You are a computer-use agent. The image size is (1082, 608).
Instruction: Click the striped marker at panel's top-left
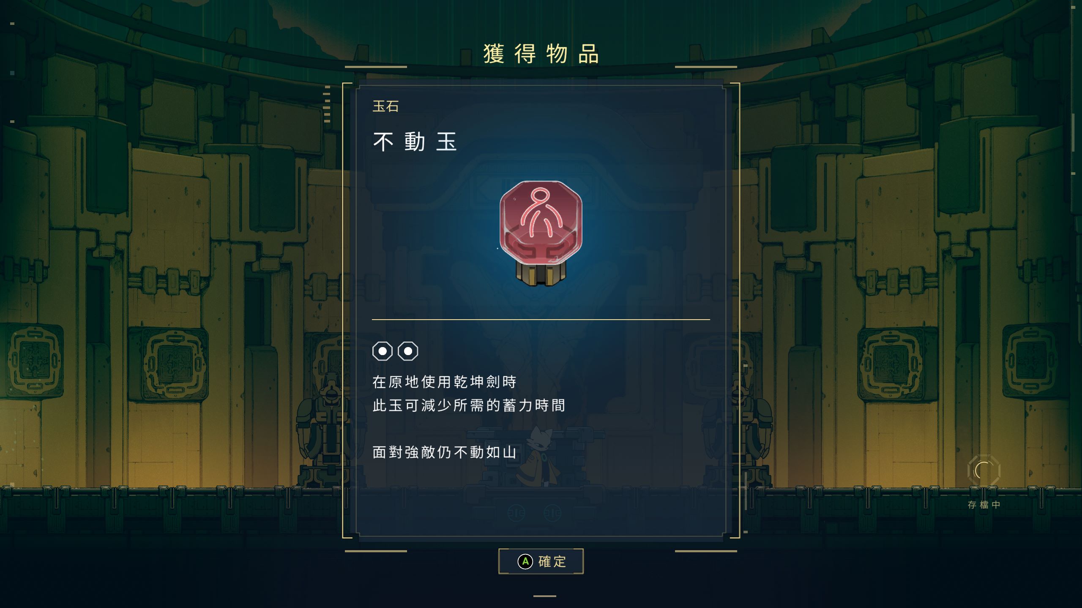pos(327,105)
